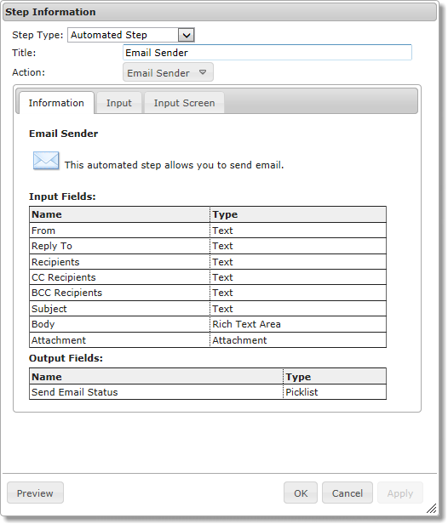The image size is (448, 524).
Task: Open the Step Type dropdown arrow
Action: click(187, 35)
